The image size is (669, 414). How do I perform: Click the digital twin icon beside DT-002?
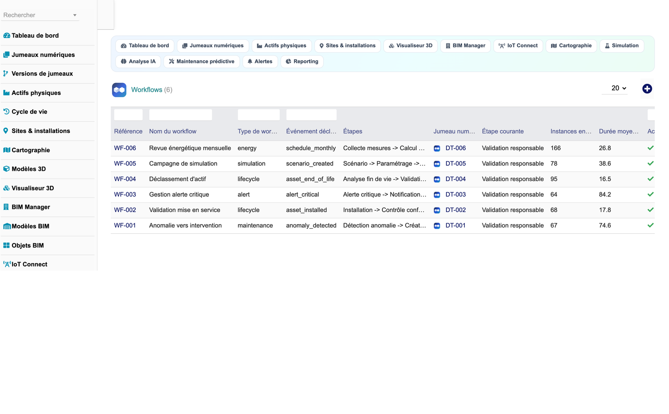437,210
